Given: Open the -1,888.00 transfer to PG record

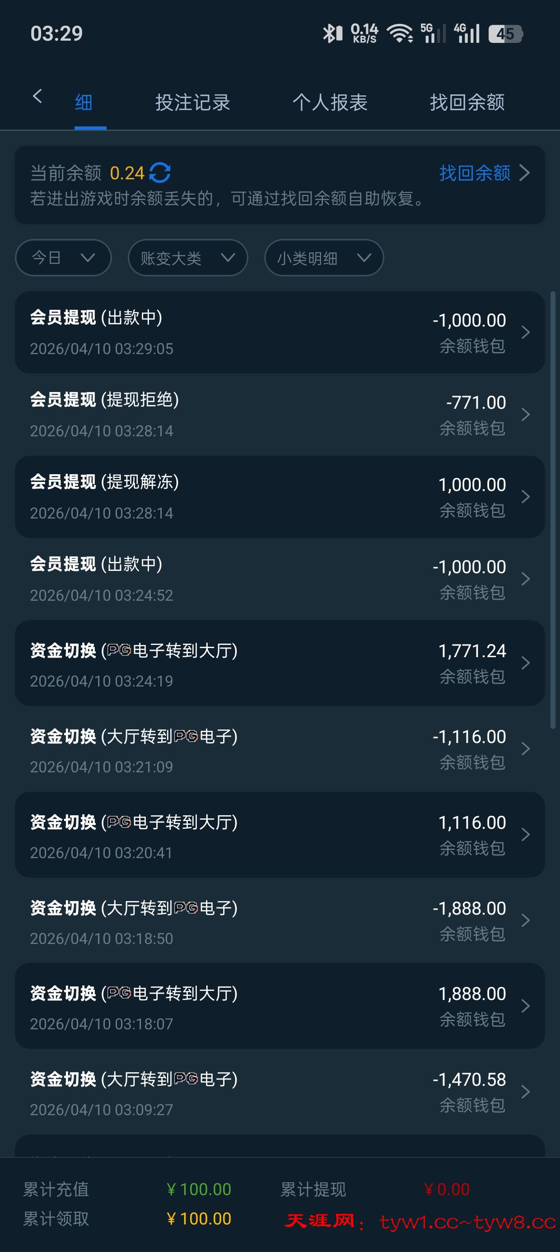Looking at the screenshot, I should click(280, 920).
